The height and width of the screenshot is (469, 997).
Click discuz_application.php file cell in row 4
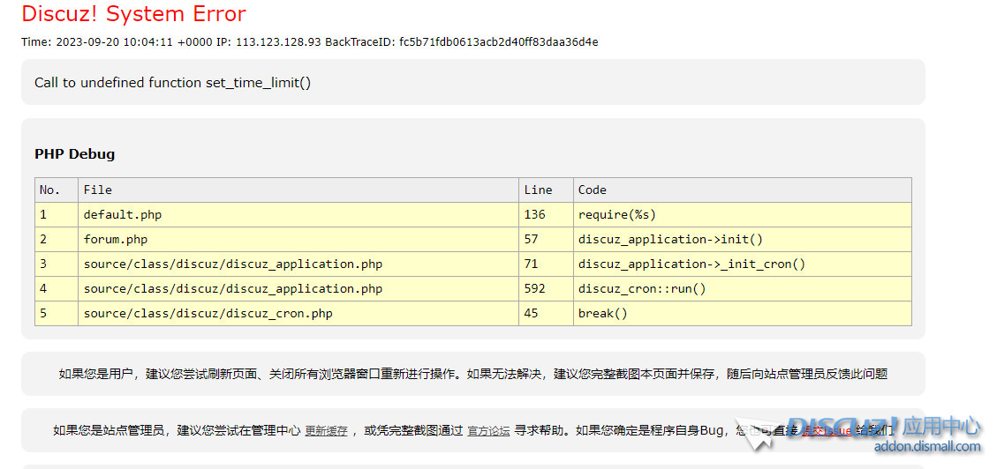pos(298,289)
